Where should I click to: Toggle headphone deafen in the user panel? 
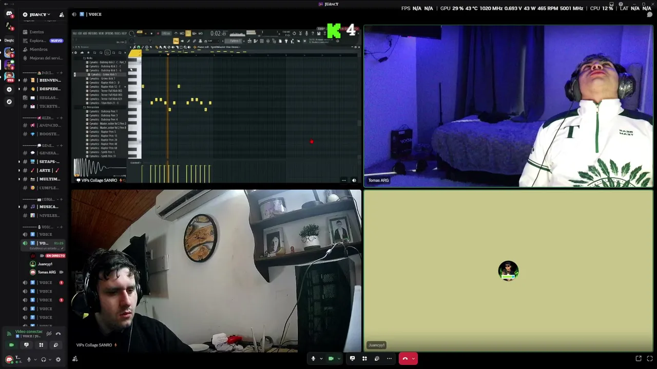[44, 359]
